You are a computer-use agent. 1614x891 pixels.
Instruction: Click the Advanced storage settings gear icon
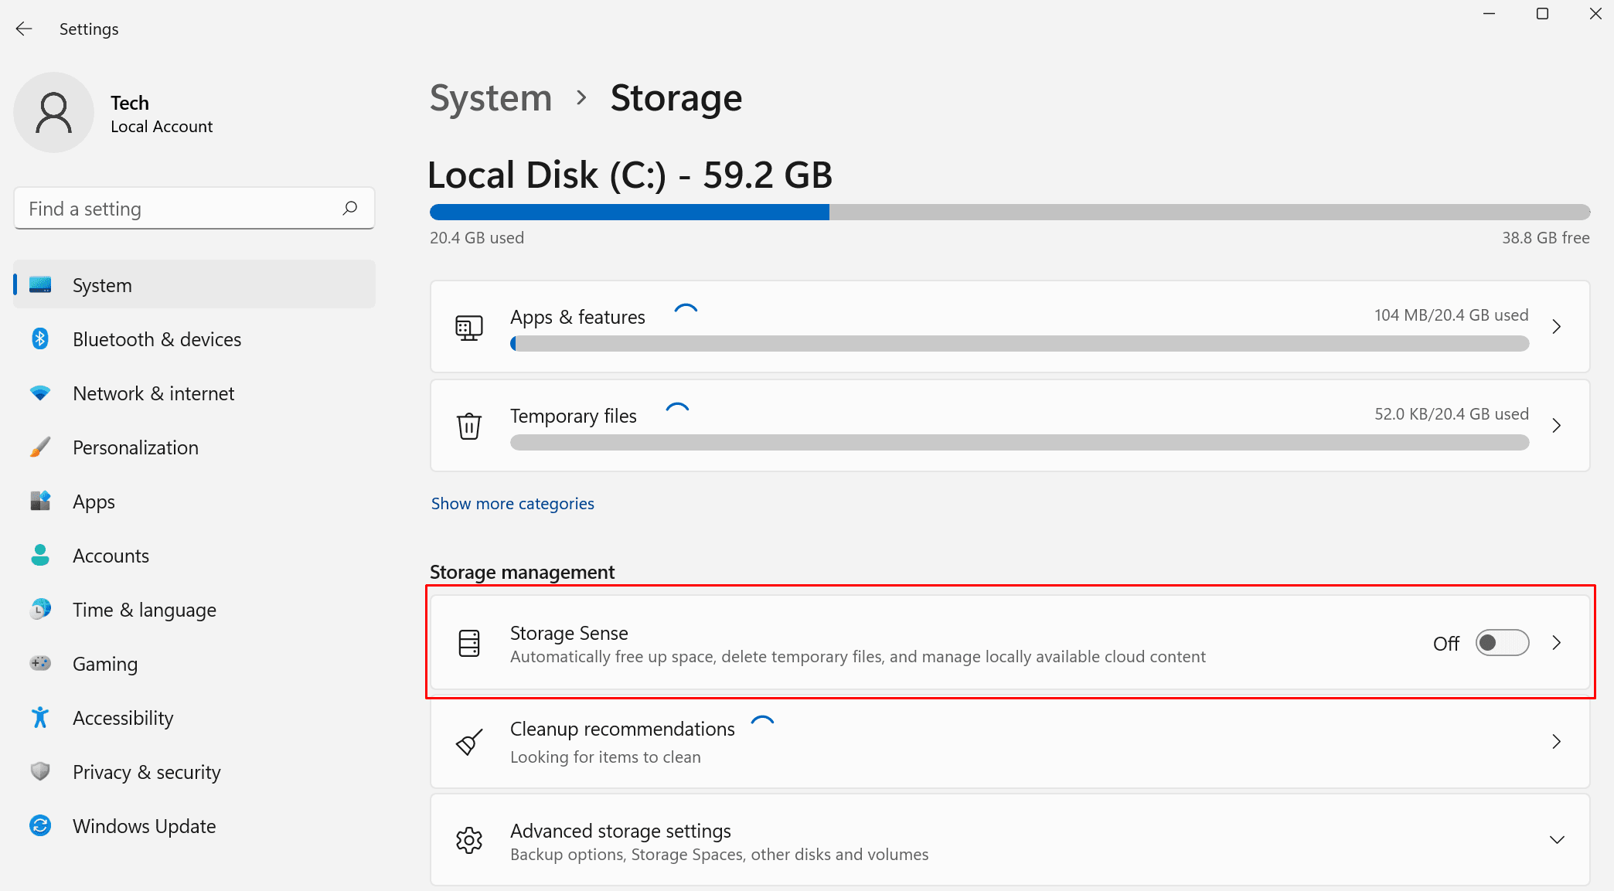point(469,840)
